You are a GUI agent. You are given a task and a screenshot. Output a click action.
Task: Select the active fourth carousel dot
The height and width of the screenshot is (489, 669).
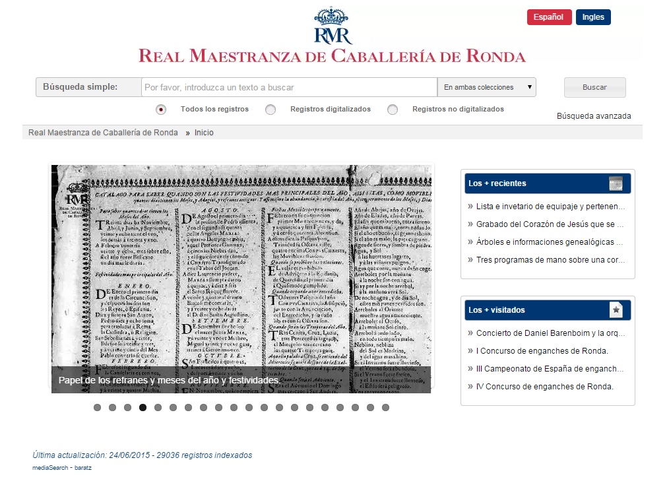(143, 407)
